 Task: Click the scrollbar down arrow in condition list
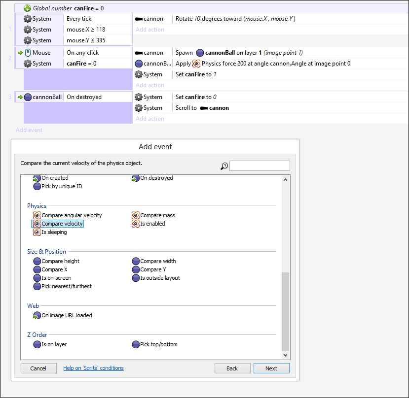point(285,355)
